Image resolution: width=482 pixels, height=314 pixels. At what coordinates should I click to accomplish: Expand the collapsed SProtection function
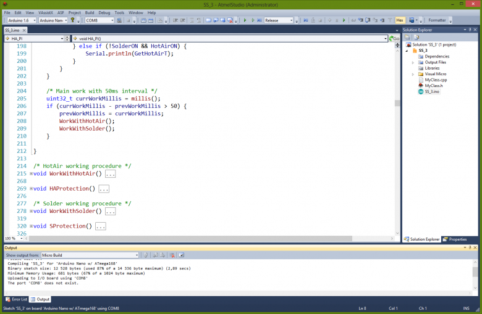[31, 226]
